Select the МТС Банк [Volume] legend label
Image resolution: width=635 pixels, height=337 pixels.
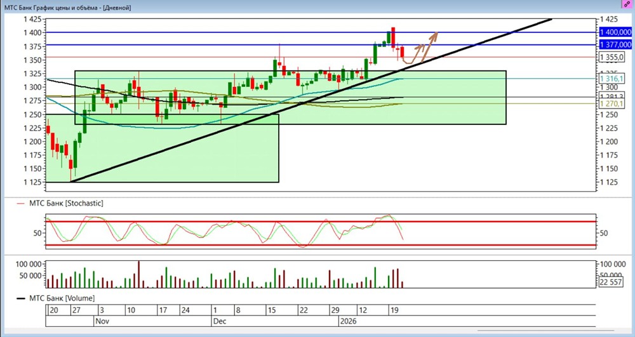[x=62, y=298]
